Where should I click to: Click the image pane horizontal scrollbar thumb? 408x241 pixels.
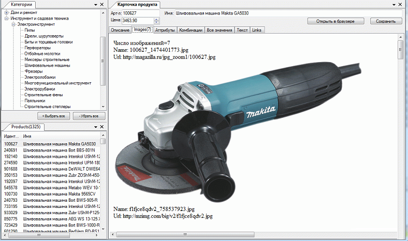pyautogui.click(x=185, y=234)
